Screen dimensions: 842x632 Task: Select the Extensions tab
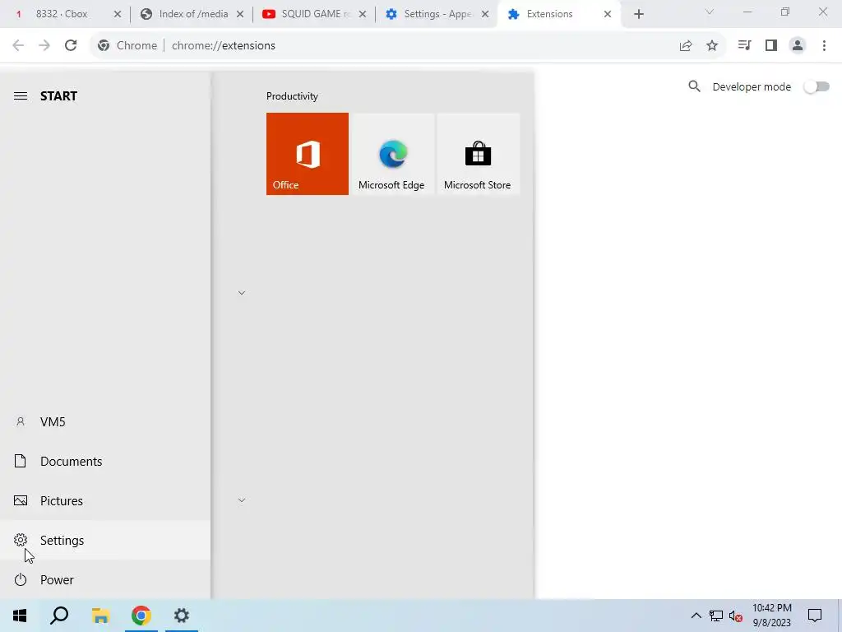558,14
